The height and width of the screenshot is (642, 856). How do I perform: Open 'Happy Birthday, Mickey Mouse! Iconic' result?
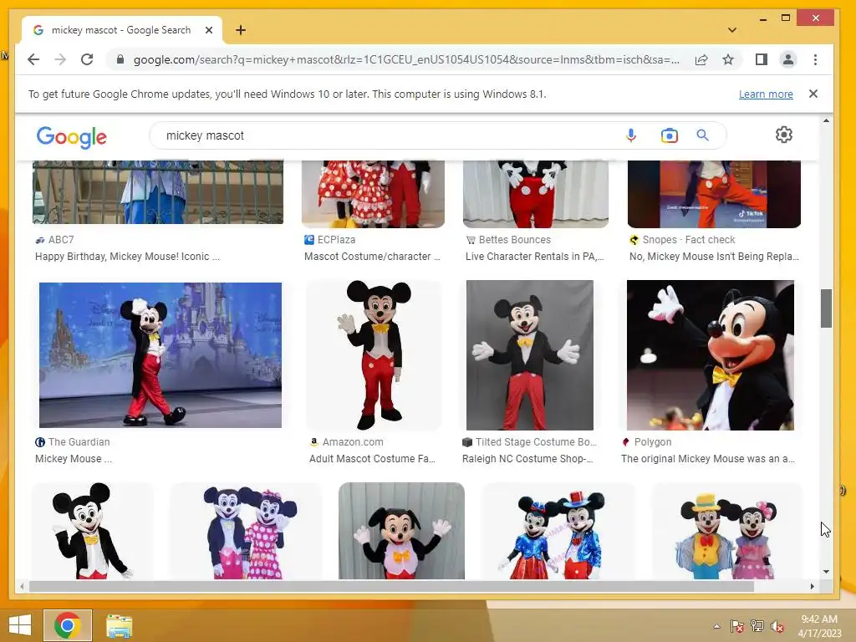click(127, 256)
